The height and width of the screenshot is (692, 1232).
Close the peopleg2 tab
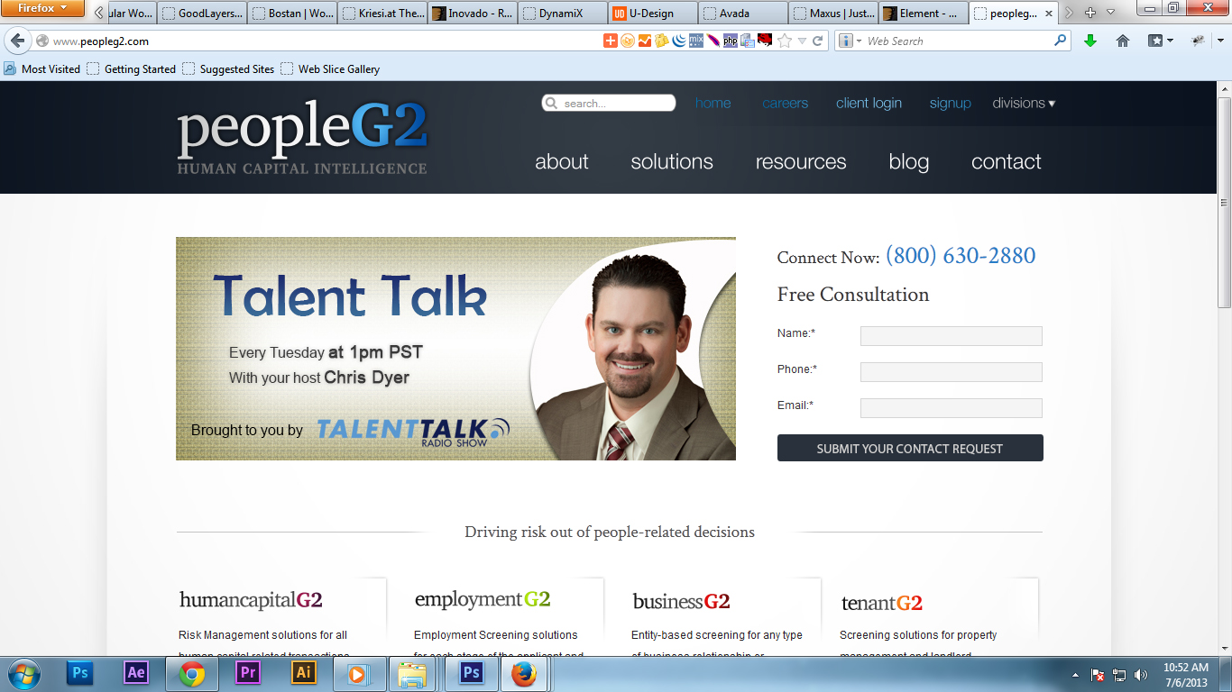pos(1049,14)
